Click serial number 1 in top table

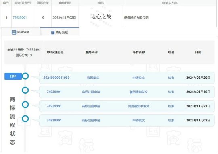pyautogui.click(x=6, y=18)
